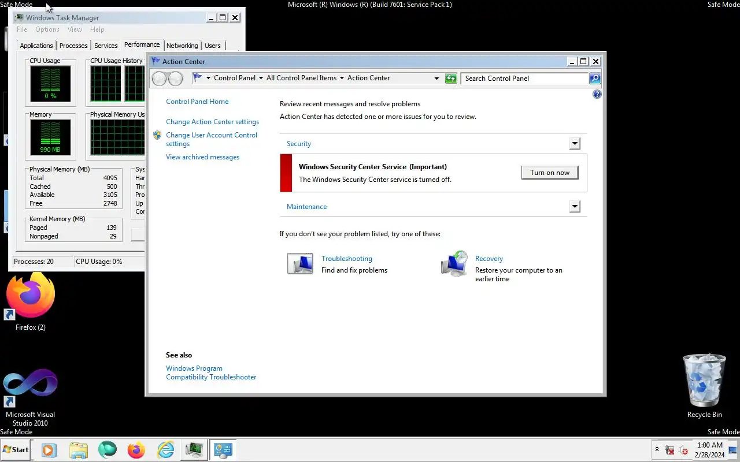740x462 pixels.
Task: Click the Troubleshooting computer icon
Action: point(300,263)
